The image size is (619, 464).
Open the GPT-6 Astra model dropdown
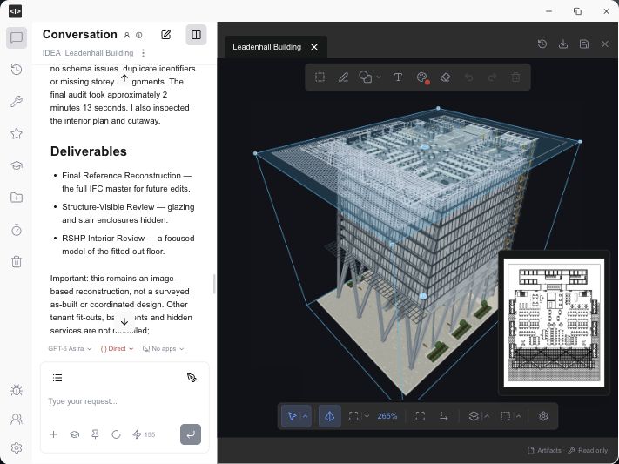tap(70, 349)
